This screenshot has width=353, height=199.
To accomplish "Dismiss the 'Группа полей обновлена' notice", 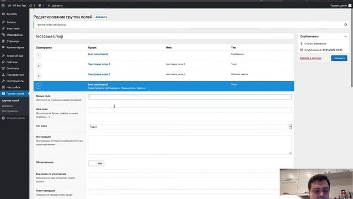I will (x=346, y=24).
